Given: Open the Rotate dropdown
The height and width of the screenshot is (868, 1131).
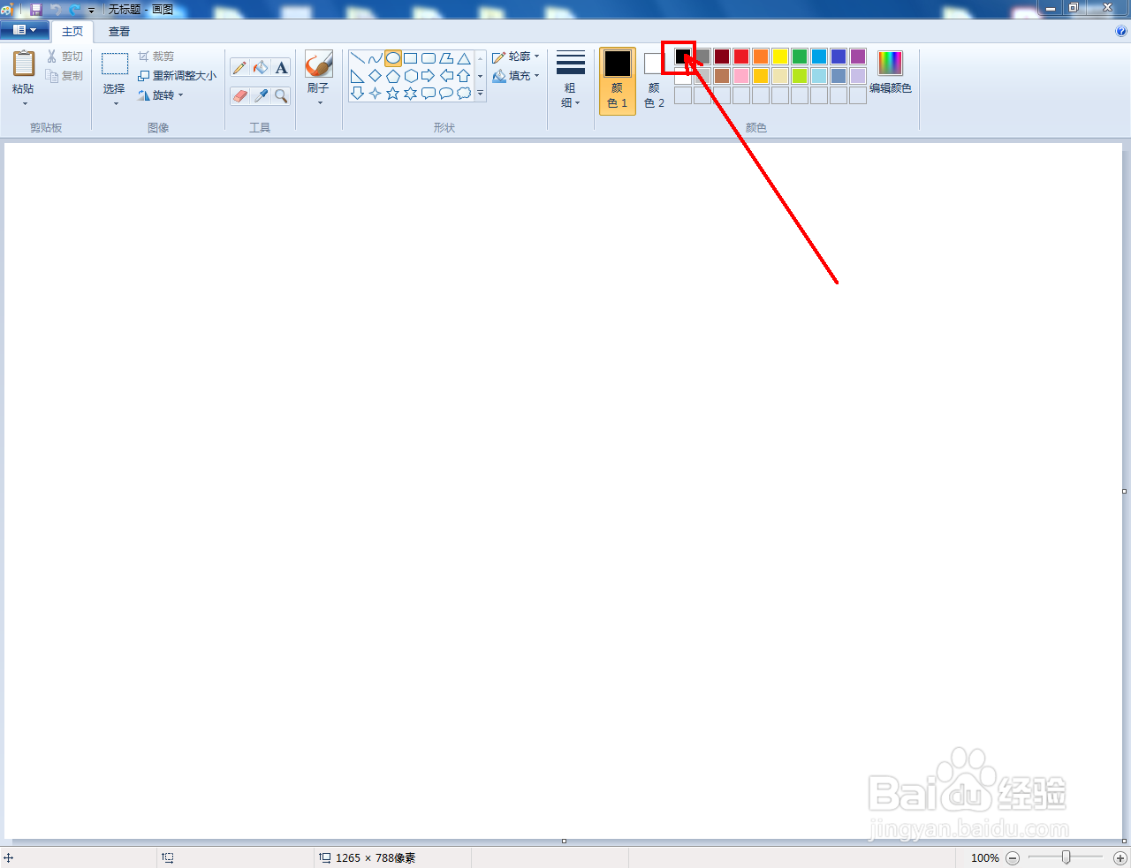Looking at the screenshot, I should pyautogui.click(x=161, y=95).
